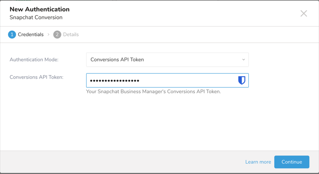Switch to the Credentials step
Screen dimensions: 319x174
[x=31, y=35]
